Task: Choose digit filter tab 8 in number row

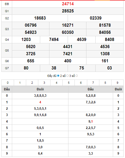Action: [105, 83]
